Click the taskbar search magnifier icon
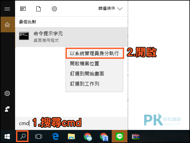Viewport: 190px width, 143px height. (x=23, y=136)
